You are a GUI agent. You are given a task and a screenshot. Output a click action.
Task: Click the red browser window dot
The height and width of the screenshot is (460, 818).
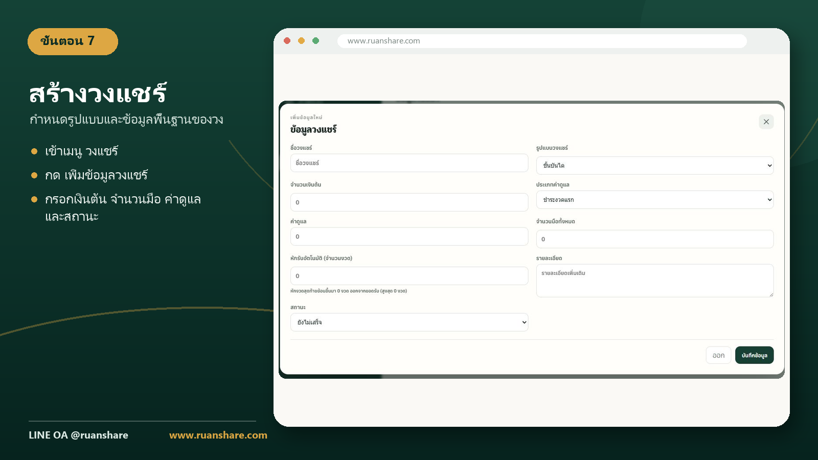click(x=287, y=41)
